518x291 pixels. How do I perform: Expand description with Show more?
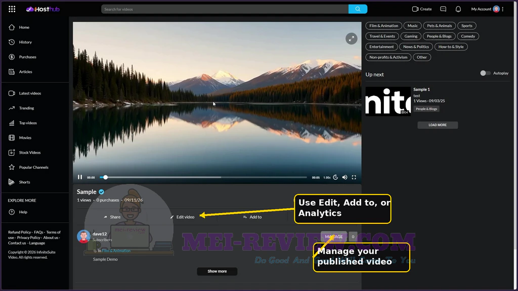click(x=217, y=271)
